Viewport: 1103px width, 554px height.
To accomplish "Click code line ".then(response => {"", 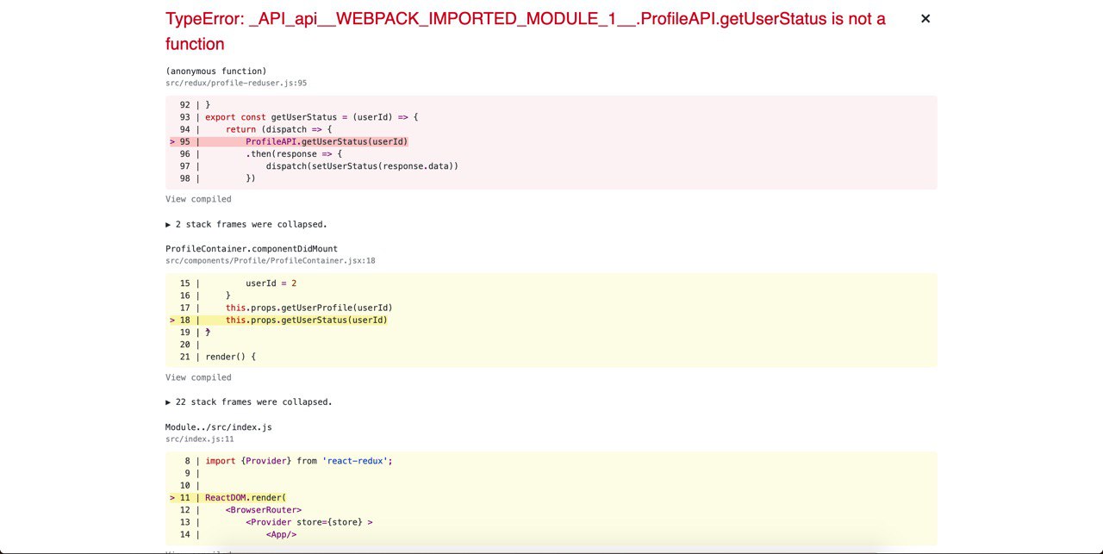I will click(294, 154).
